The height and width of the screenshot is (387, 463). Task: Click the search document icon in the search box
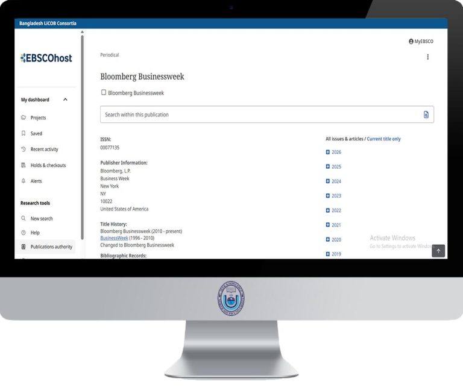pos(426,115)
